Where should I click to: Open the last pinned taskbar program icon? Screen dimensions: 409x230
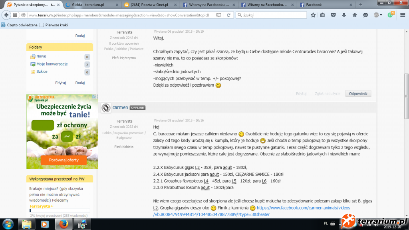(x=82, y=224)
